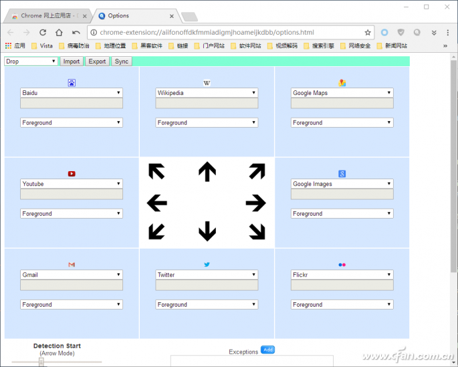The height and width of the screenshot is (367, 458).
Task: Open the Vista bookmark folder
Action: (x=42, y=46)
